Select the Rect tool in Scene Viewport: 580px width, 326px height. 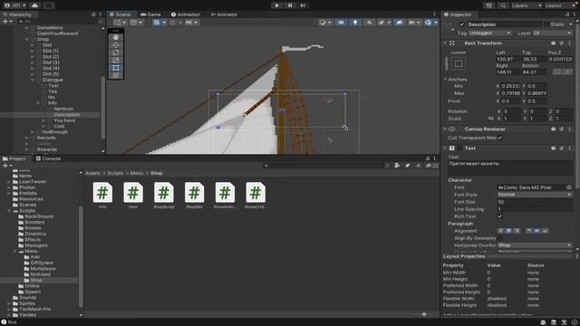pyautogui.click(x=116, y=68)
